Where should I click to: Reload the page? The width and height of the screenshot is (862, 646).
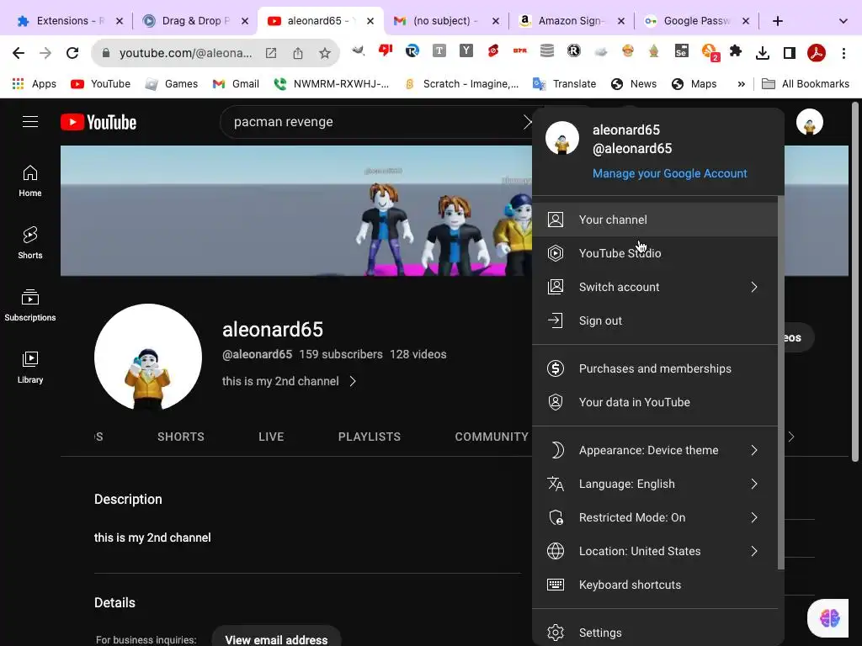click(72, 53)
